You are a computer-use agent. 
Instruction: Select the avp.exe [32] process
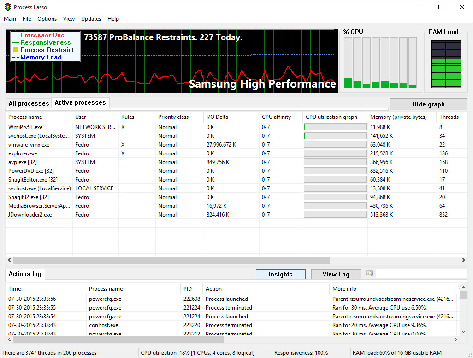(x=236, y=162)
